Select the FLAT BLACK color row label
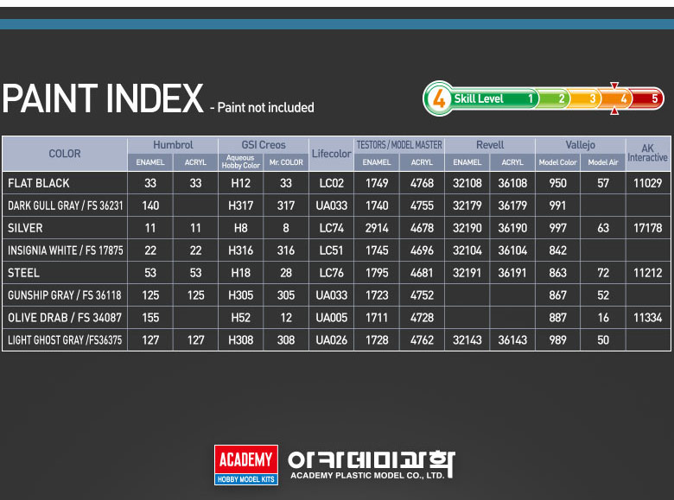 (x=39, y=183)
